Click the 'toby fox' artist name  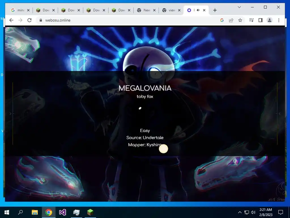point(145,97)
